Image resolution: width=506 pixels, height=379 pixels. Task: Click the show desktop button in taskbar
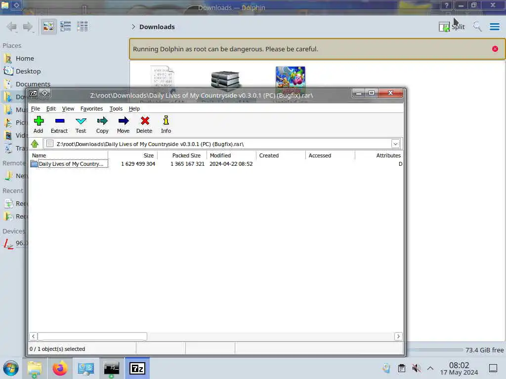pyautogui.click(x=493, y=368)
